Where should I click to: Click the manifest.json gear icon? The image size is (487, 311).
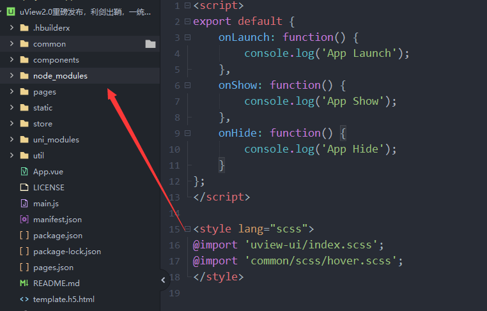click(x=24, y=220)
